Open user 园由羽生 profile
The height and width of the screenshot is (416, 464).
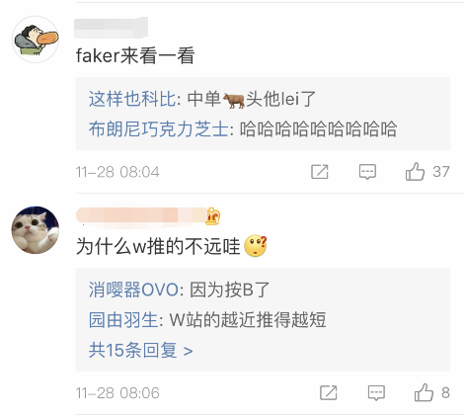pos(123,320)
